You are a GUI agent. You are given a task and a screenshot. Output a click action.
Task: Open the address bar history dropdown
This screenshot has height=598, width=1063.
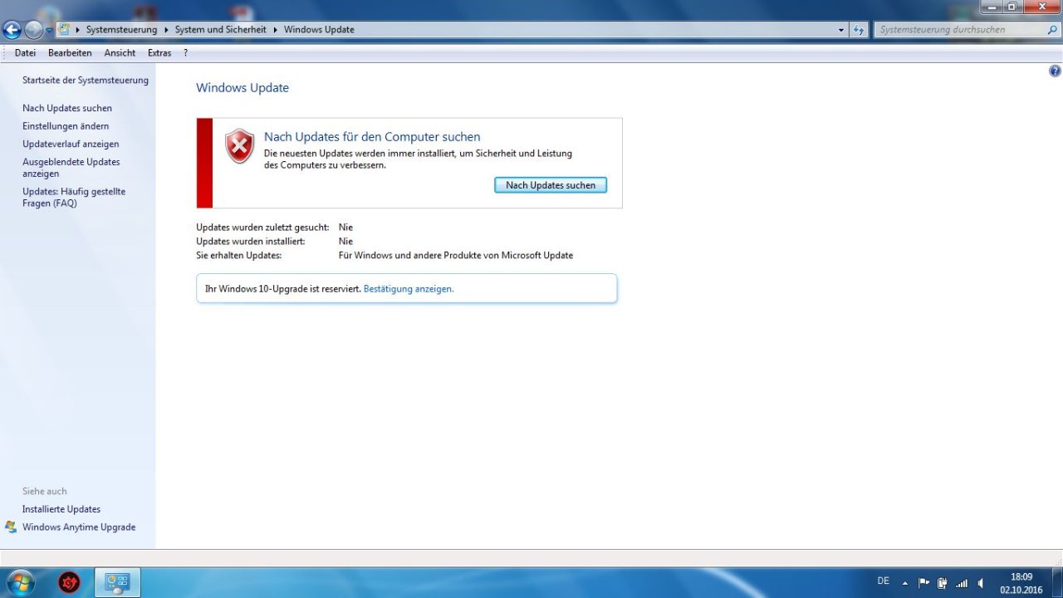click(841, 30)
